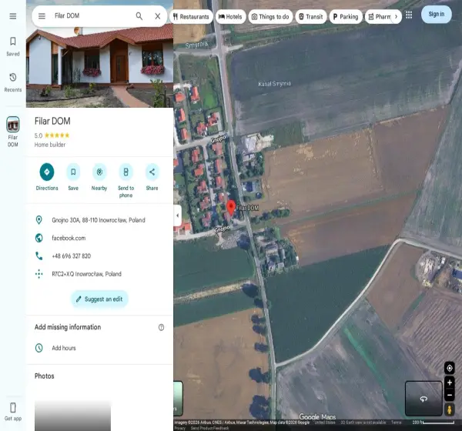Click Send Product Feedback in the footer

pyautogui.click(x=209, y=428)
